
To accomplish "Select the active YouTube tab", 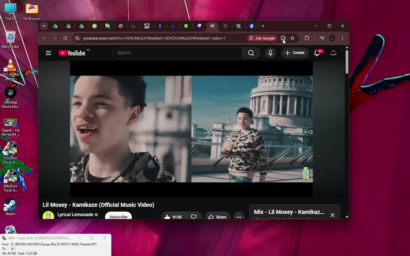I will click(x=212, y=26).
